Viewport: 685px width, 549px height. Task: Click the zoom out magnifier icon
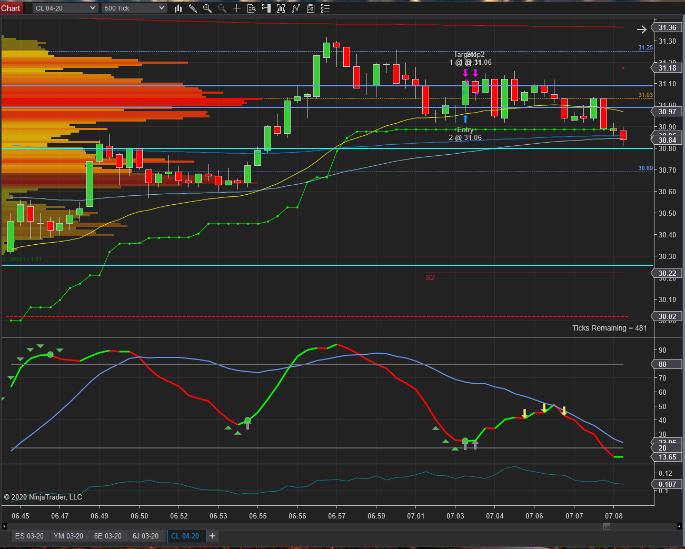[x=222, y=8]
